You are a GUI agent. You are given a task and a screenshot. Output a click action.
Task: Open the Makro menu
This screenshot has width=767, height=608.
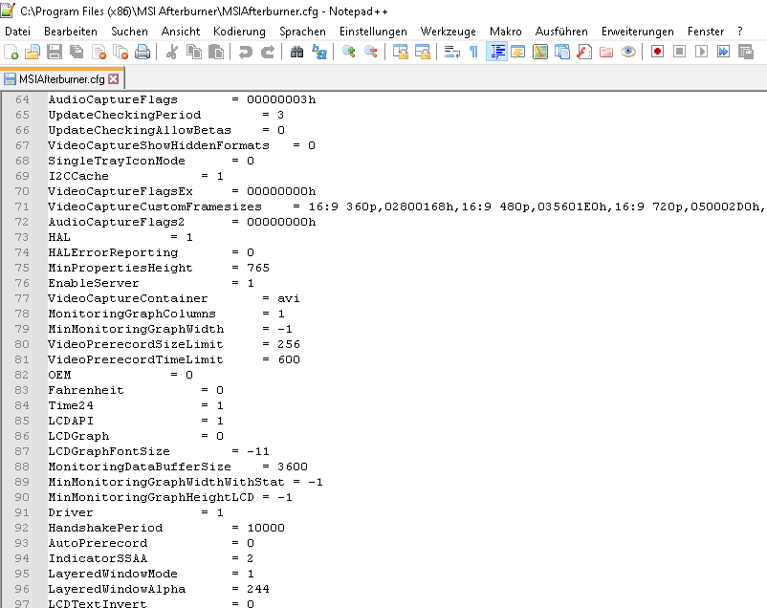click(x=505, y=32)
